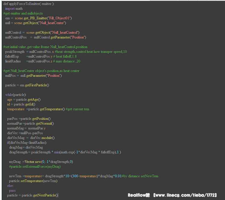Viewport: 225px width, 200px height.
Task: Click the '#get current tem' comment
Action: [x=77, y=109]
